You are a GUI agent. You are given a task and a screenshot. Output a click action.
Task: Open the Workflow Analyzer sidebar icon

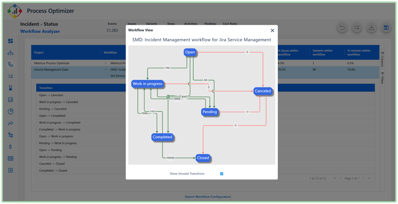point(10,65)
